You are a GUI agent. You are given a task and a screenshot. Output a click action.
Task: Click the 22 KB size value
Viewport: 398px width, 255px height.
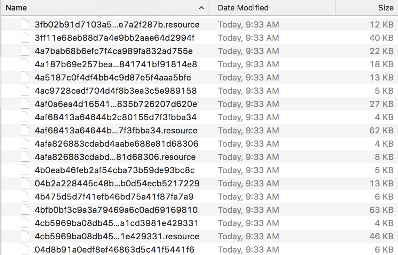pyautogui.click(x=381, y=51)
